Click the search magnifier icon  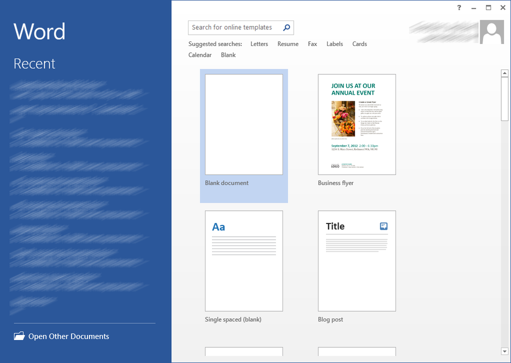287,28
